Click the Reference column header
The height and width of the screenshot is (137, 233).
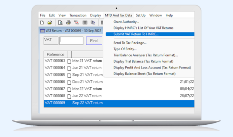(x=55, y=54)
